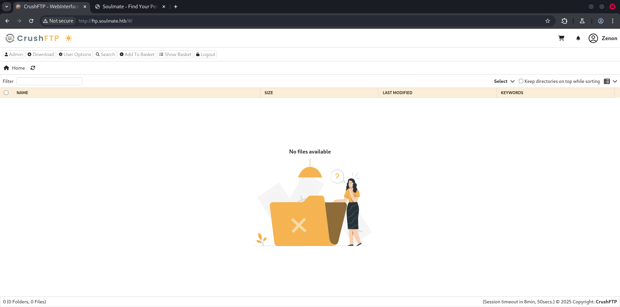620x307 pixels.
Task: Open the Zenon user account icon
Action: point(593,38)
